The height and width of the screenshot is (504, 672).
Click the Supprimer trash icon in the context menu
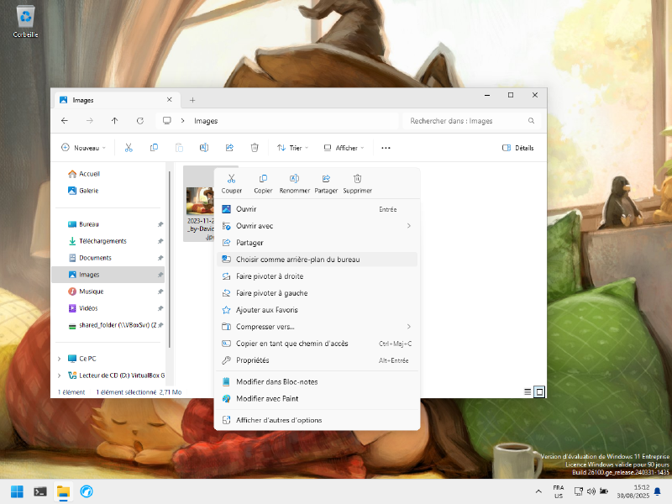[357, 179]
